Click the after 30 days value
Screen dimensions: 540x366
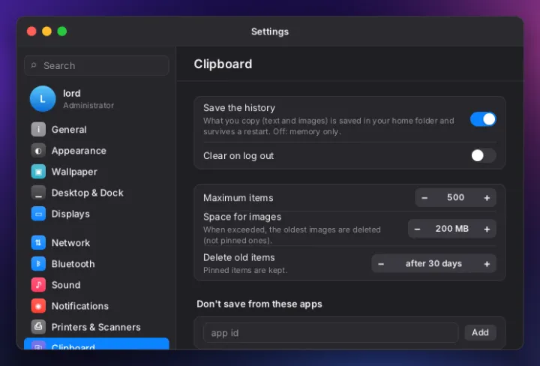[x=433, y=263]
